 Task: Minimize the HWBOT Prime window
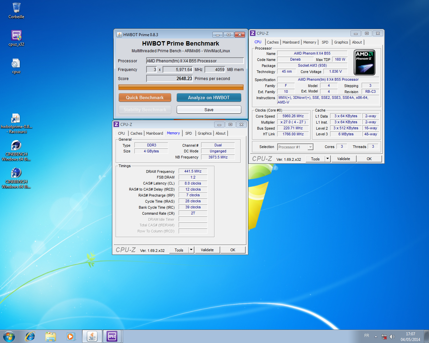tap(218, 35)
